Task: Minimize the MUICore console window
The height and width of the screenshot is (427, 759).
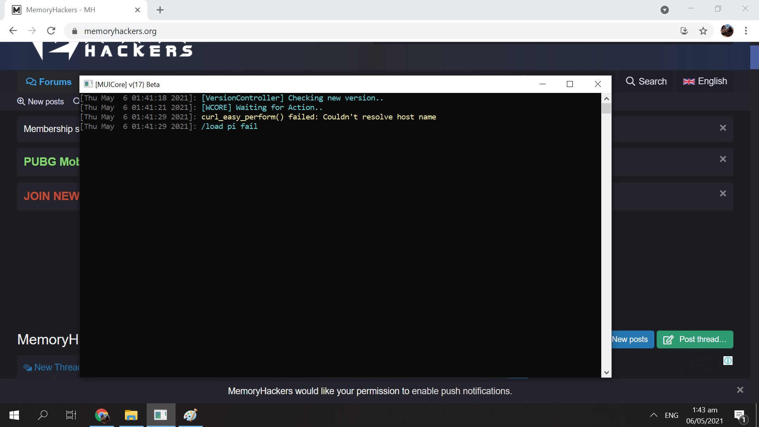Action: tap(542, 84)
